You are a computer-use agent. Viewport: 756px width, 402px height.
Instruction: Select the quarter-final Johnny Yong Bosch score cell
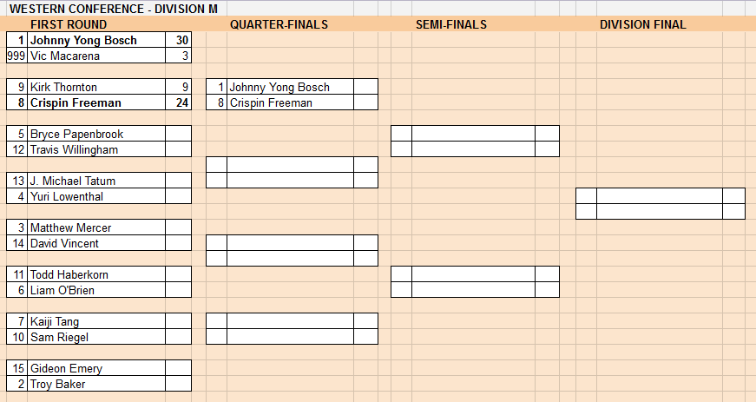[365, 87]
